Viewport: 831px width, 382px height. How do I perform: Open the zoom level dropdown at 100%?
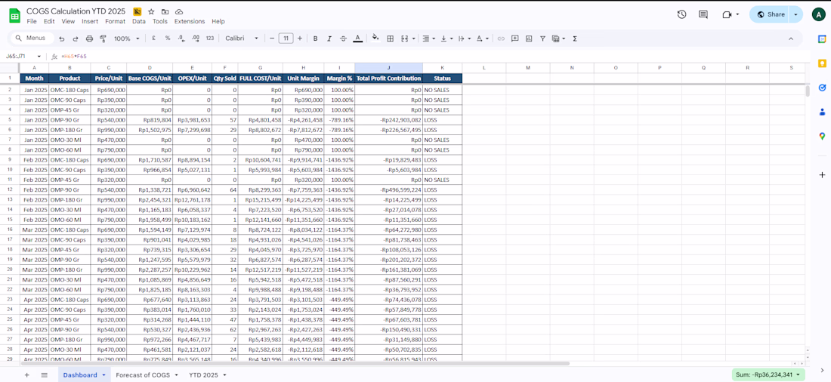pyautogui.click(x=127, y=39)
